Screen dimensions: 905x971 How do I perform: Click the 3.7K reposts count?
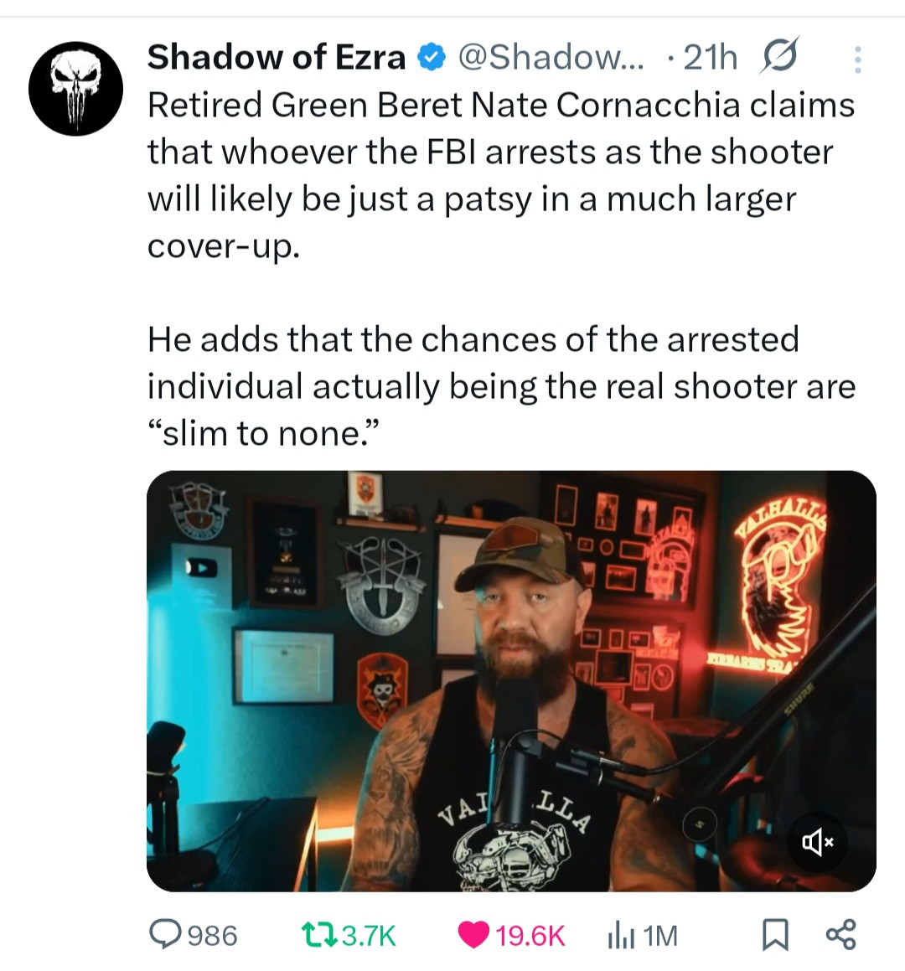pyautogui.click(x=370, y=935)
